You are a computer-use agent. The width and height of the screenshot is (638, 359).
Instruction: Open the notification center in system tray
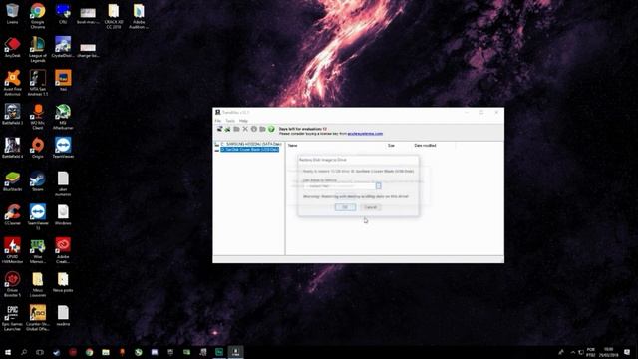coord(627,352)
